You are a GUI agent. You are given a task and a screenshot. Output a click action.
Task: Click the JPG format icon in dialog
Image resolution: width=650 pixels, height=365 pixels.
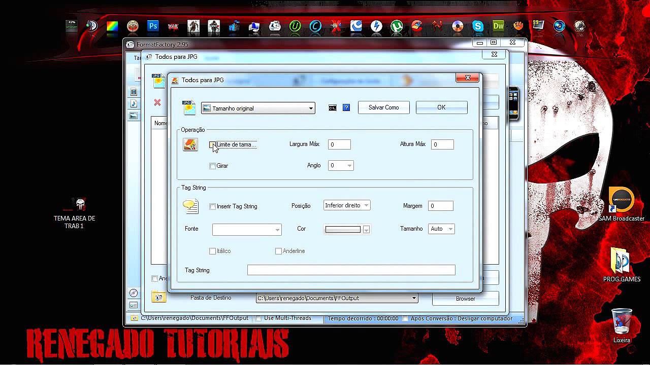[189, 107]
